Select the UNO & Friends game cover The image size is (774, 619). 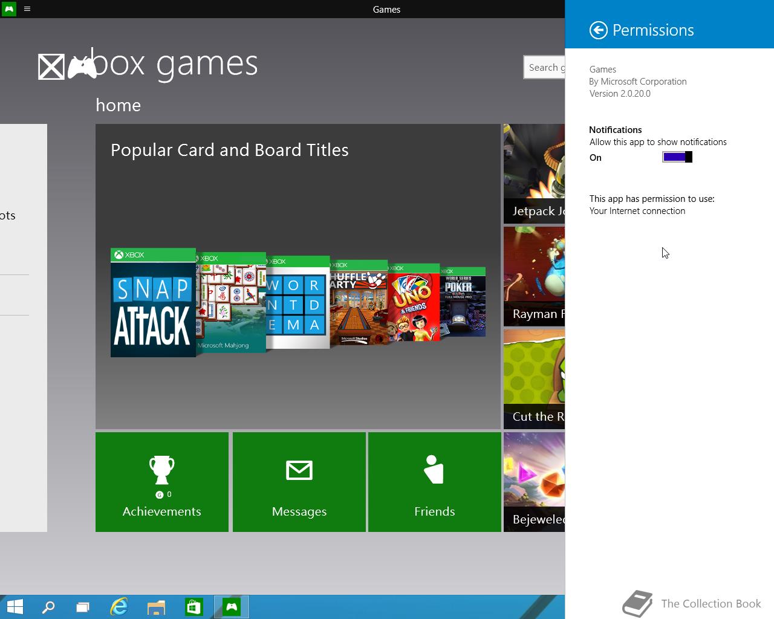(414, 302)
